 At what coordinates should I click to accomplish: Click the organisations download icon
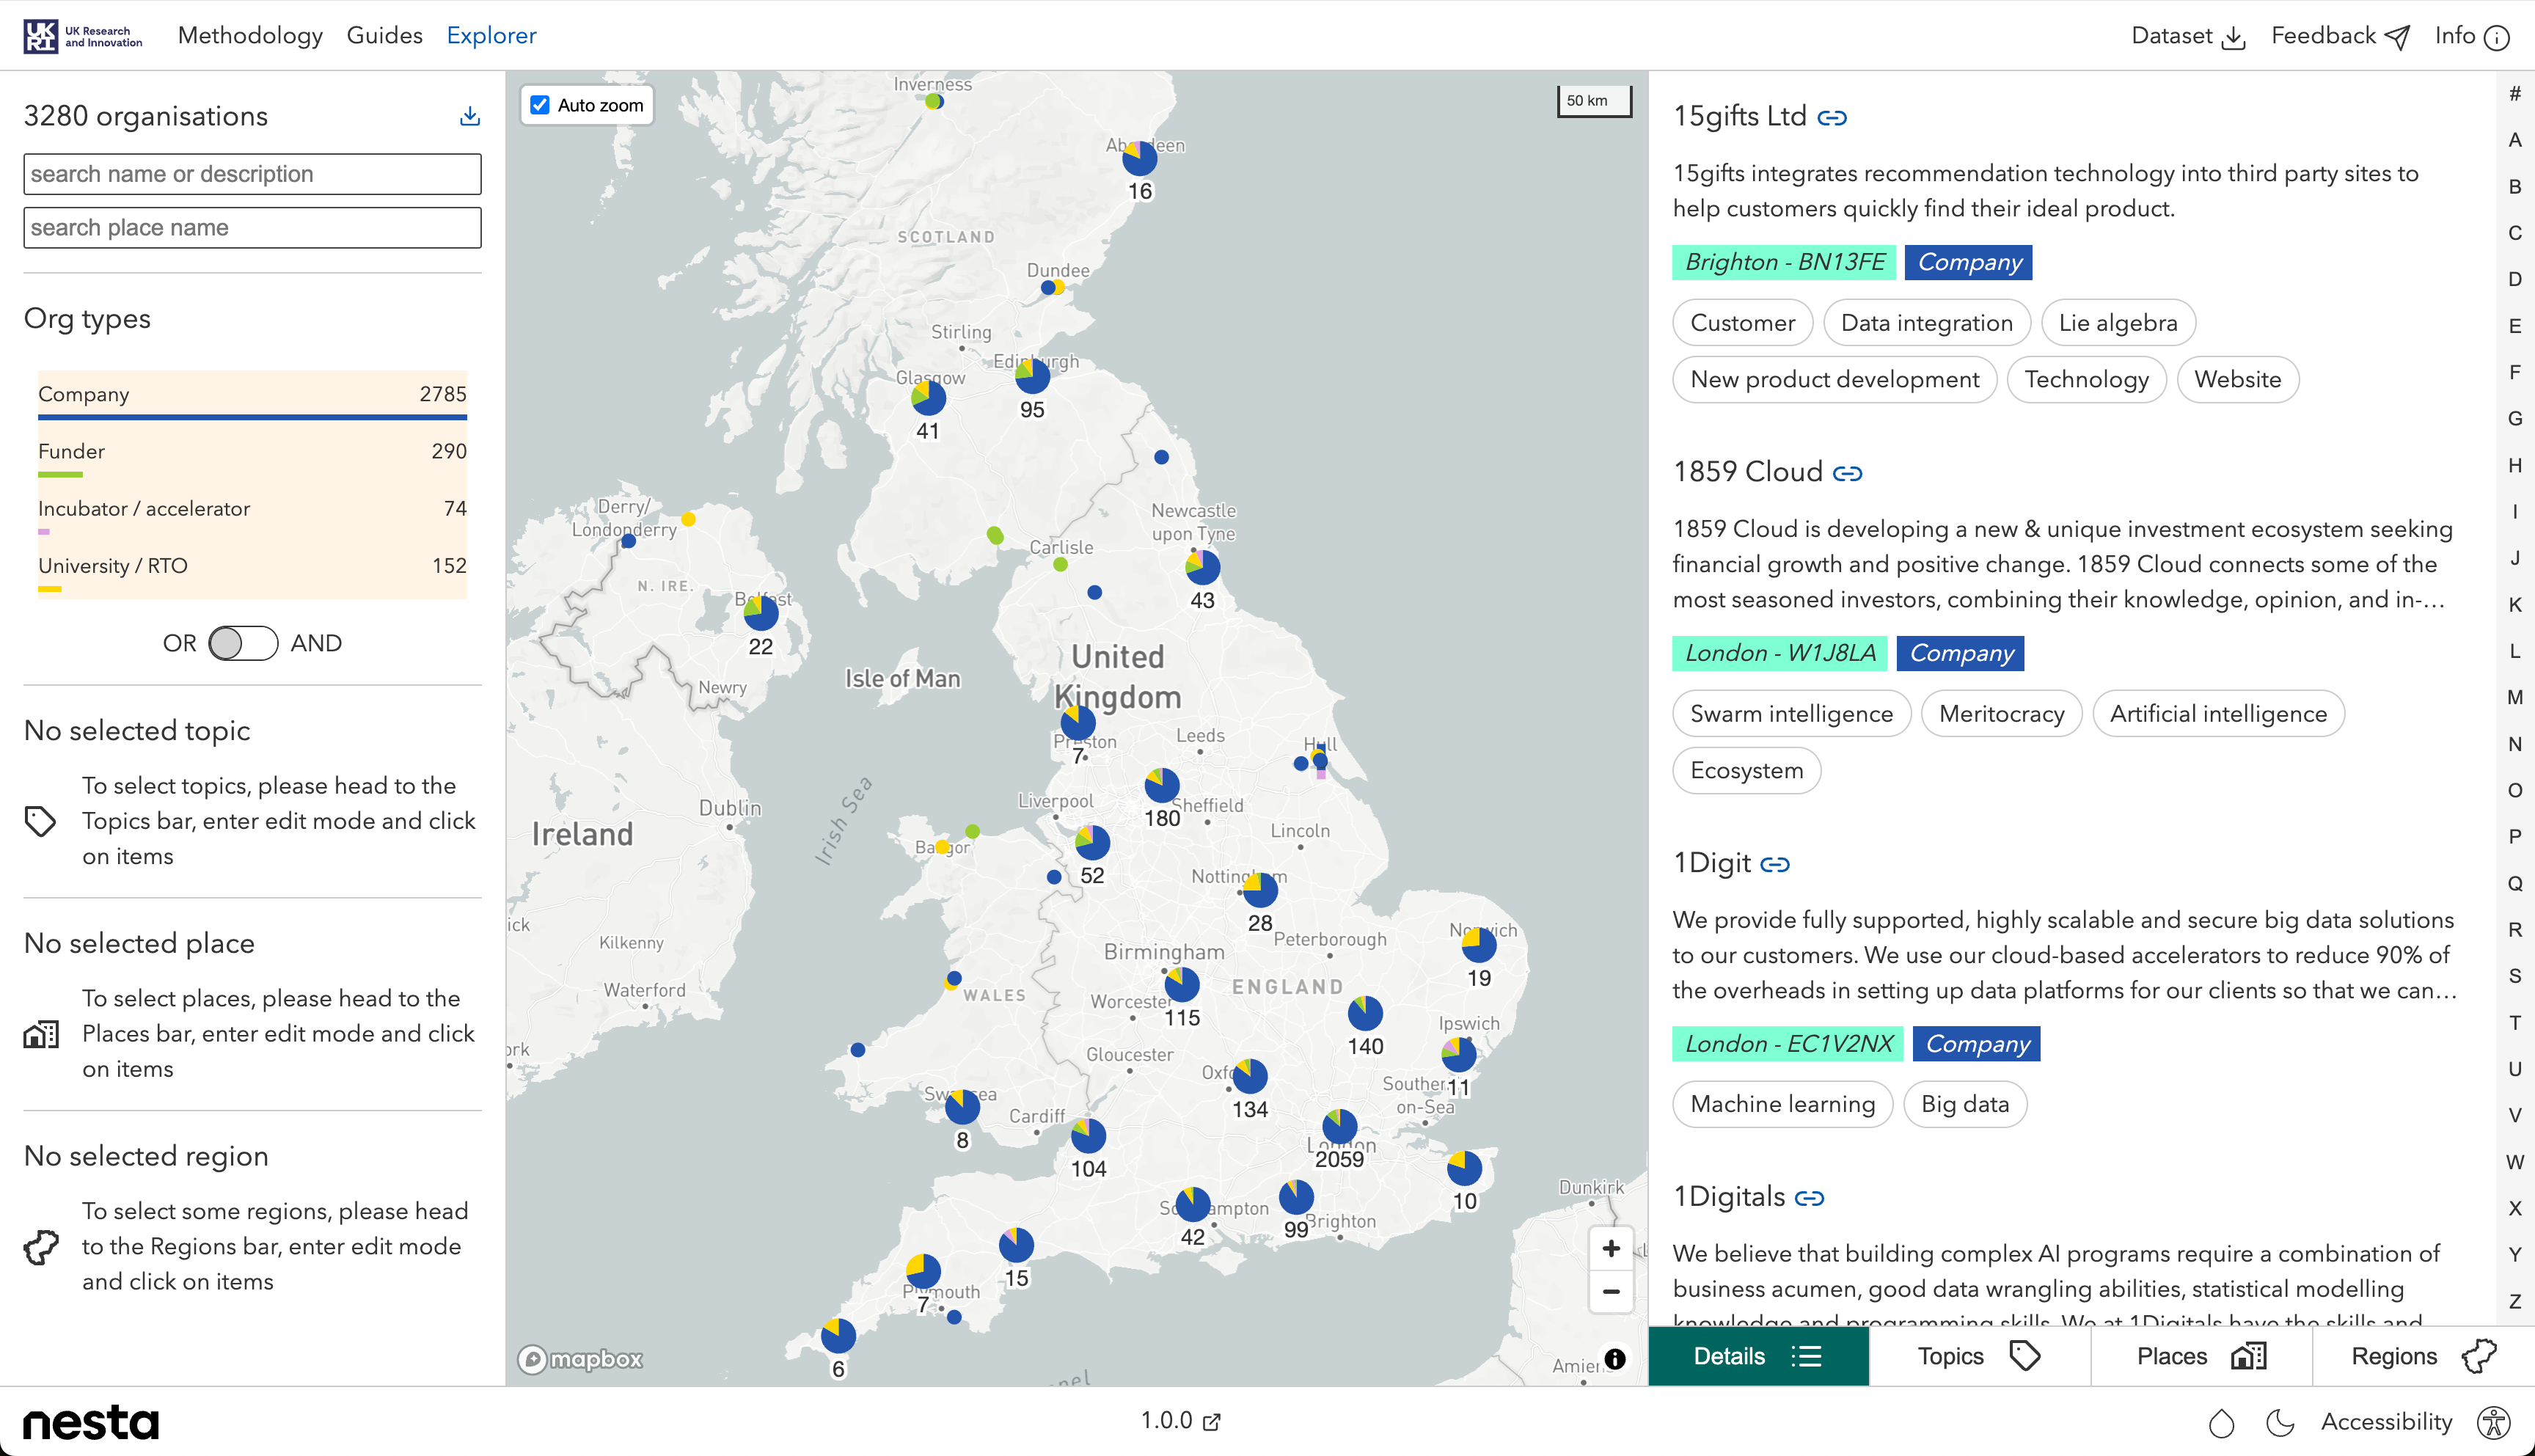point(469,116)
